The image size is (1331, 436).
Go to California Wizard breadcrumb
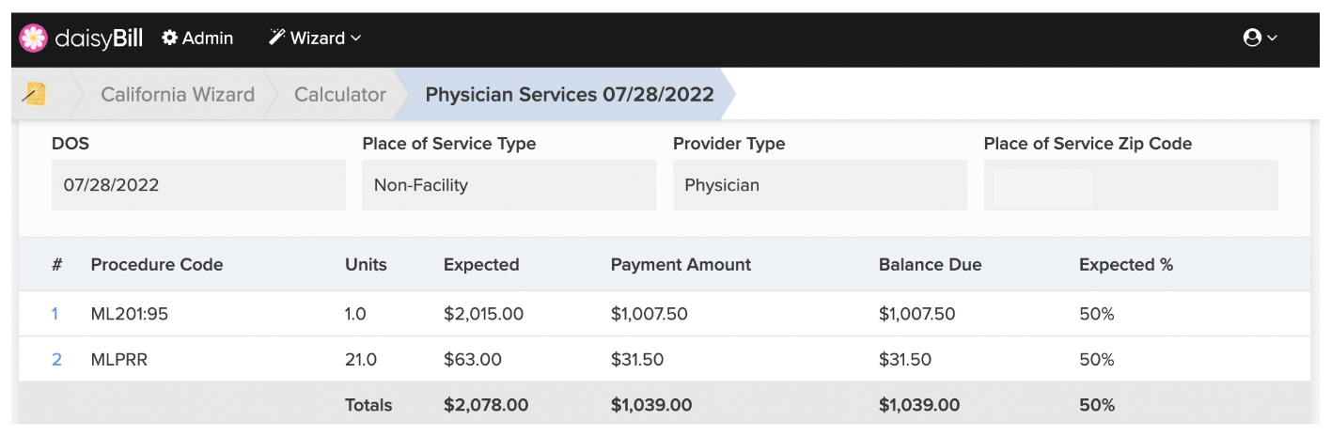pos(178,94)
